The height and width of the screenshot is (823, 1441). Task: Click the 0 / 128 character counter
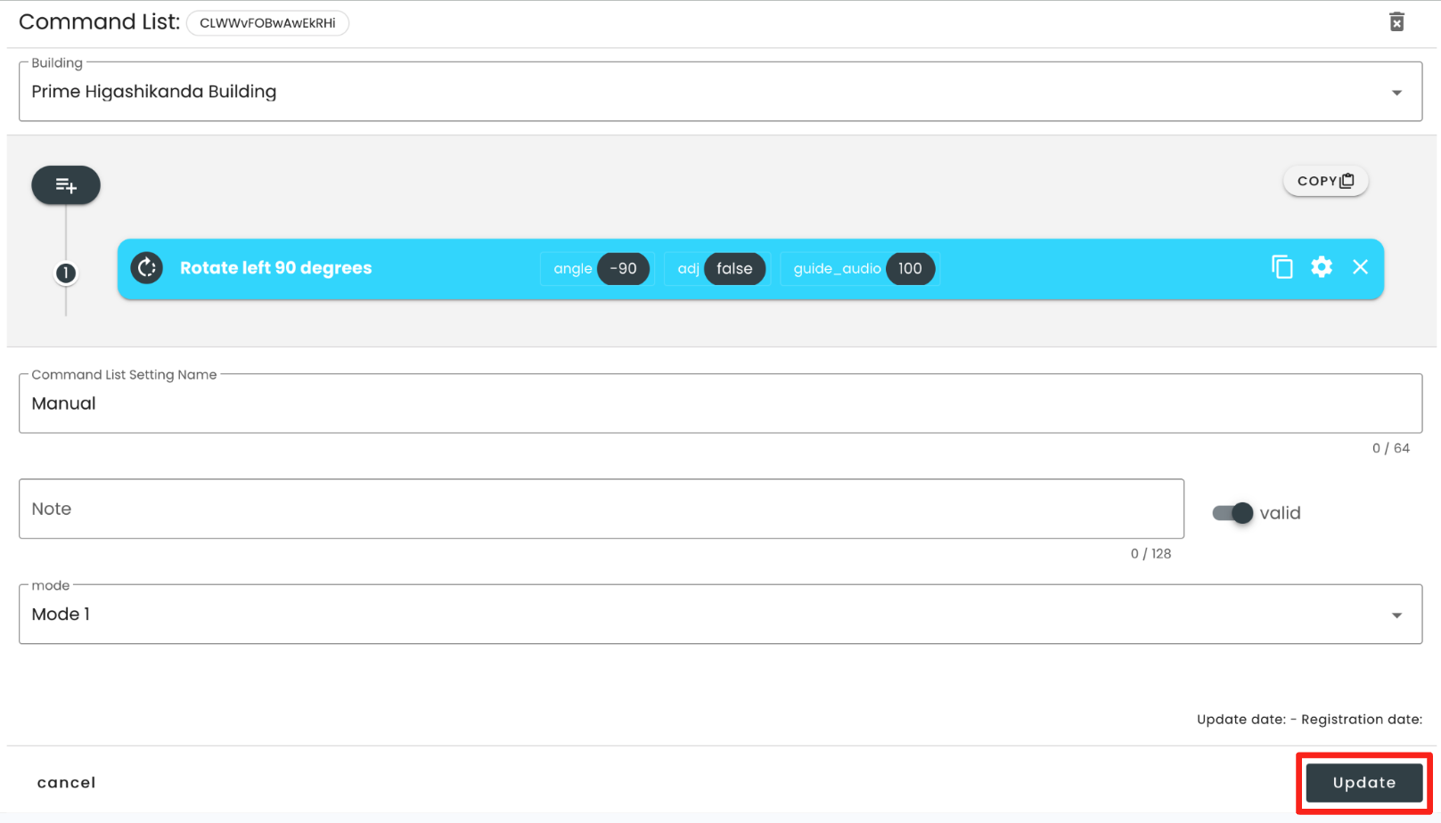(x=1150, y=554)
